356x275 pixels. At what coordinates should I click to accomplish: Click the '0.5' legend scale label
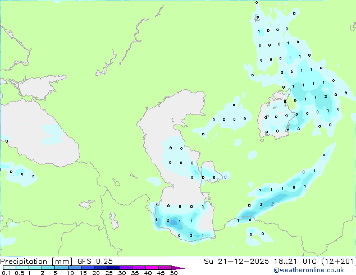[19, 273]
